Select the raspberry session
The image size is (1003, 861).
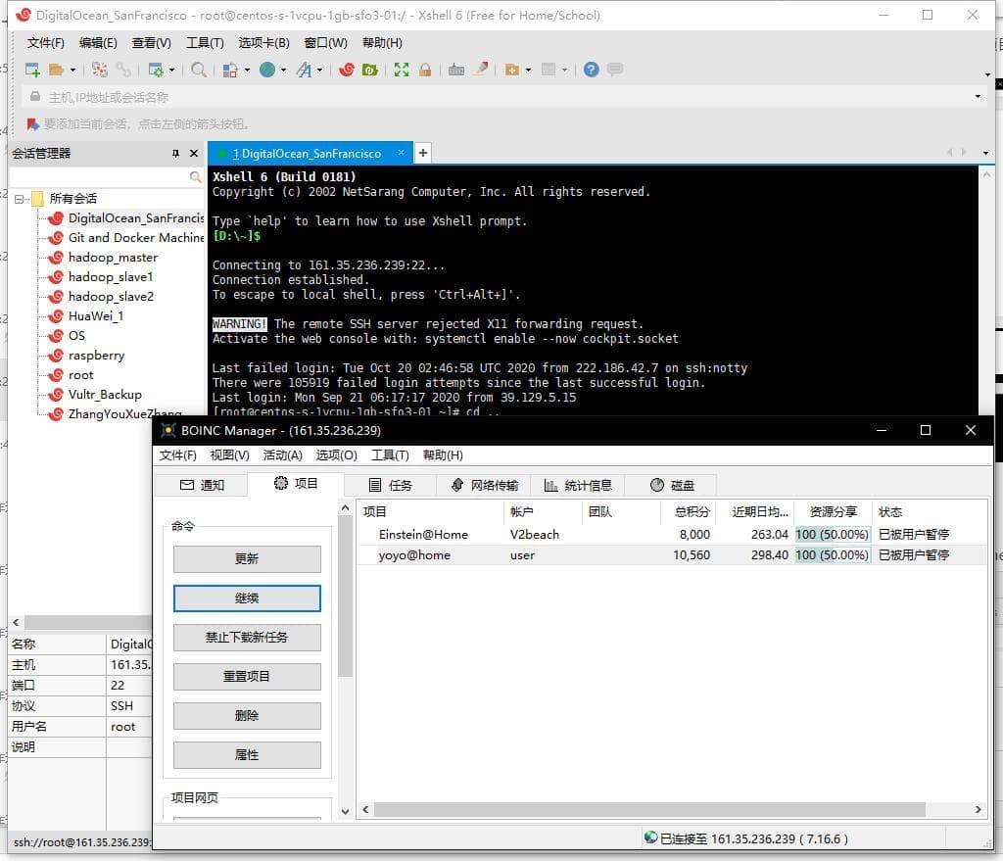click(x=96, y=356)
